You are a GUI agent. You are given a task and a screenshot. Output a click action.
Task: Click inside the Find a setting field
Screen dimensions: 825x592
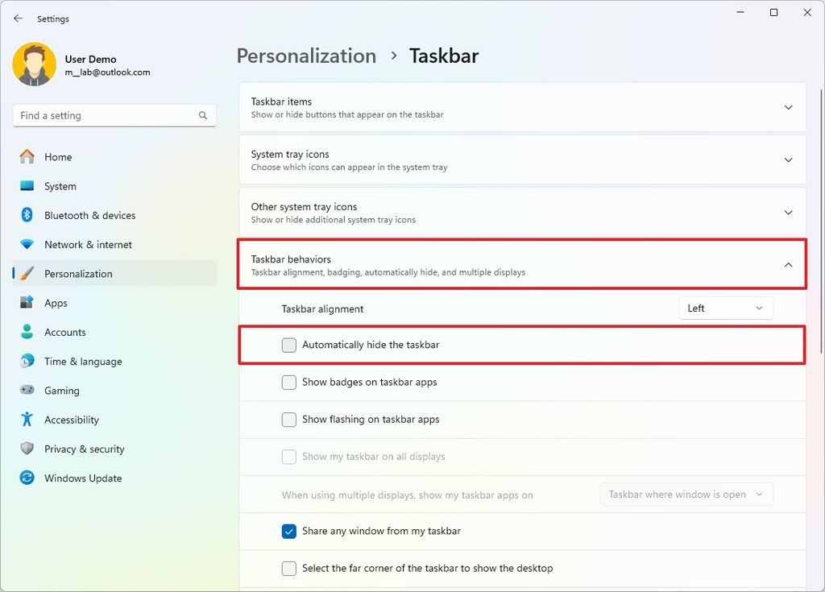[105, 115]
